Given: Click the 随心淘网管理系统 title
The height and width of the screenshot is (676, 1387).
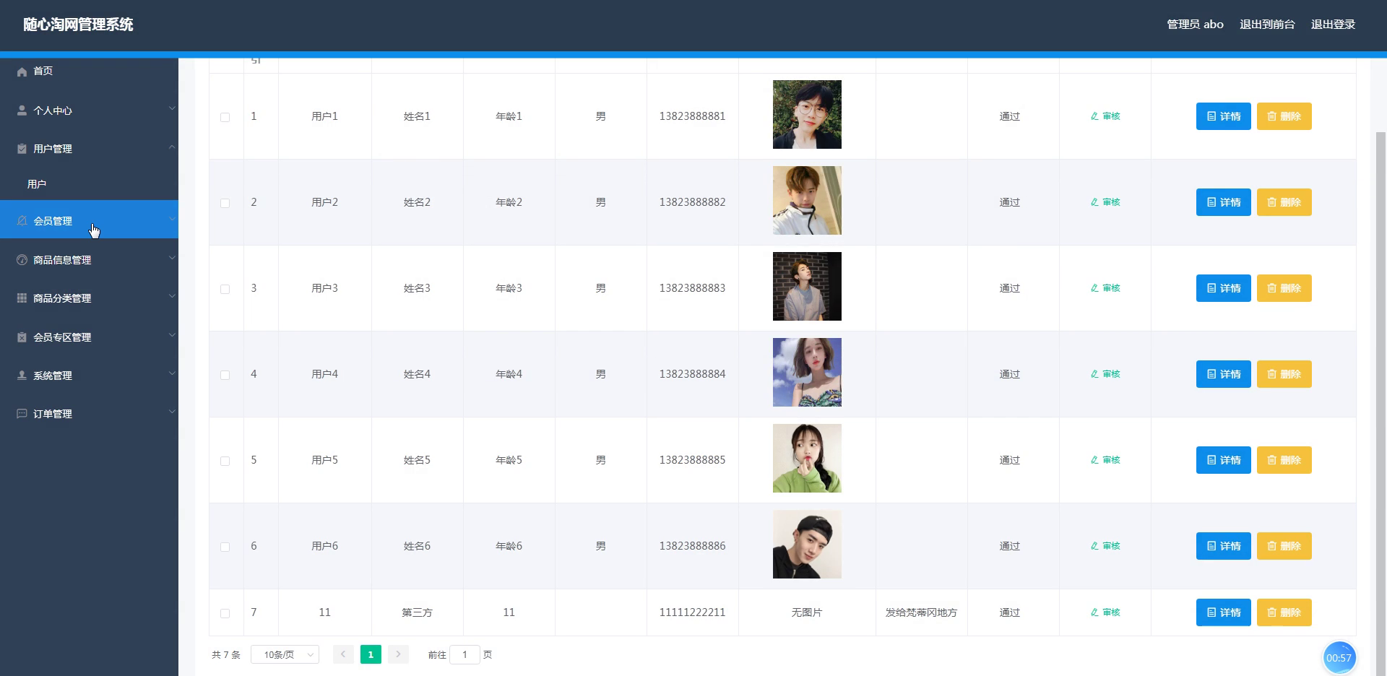Looking at the screenshot, I should [78, 25].
